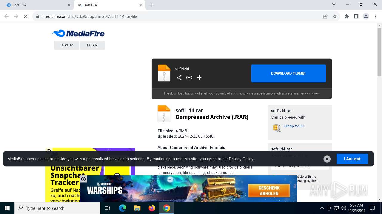The image size is (382, 214).
Task: Open network settings tray icon
Action: pos(336,208)
